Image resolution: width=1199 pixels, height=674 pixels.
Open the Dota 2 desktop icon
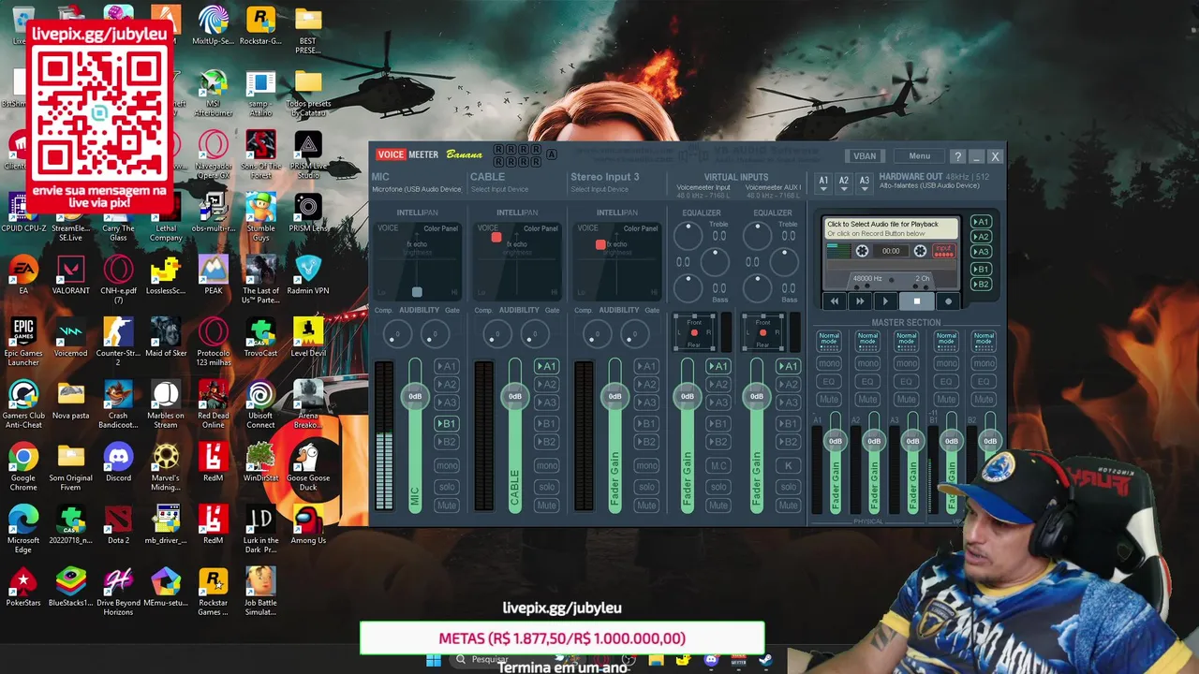click(x=118, y=524)
